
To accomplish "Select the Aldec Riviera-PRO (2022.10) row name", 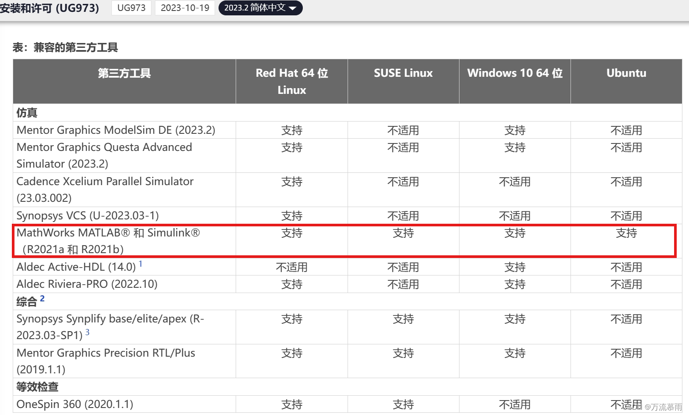I will click(87, 284).
